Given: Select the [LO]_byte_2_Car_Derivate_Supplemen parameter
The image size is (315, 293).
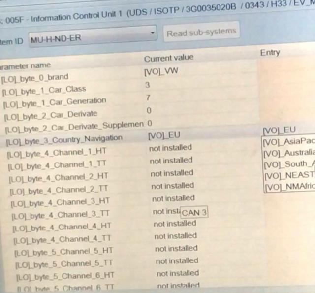Looking at the screenshot, I should pyautogui.click(x=74, y=128).
